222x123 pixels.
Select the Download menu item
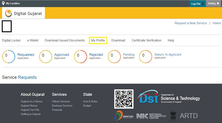tap(118, 40)
